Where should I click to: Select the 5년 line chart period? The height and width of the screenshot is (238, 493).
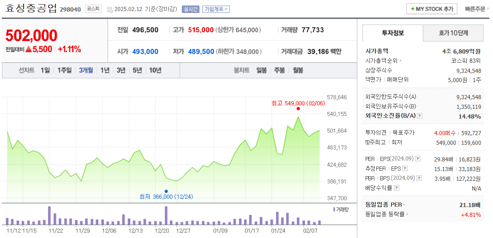pyautogui.click(x=137, y=70)
